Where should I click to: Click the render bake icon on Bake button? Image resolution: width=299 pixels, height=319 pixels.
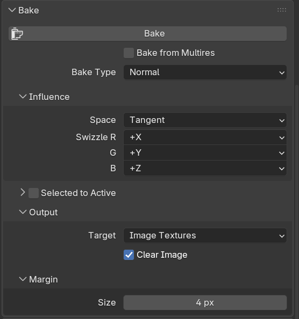point(17,34)
